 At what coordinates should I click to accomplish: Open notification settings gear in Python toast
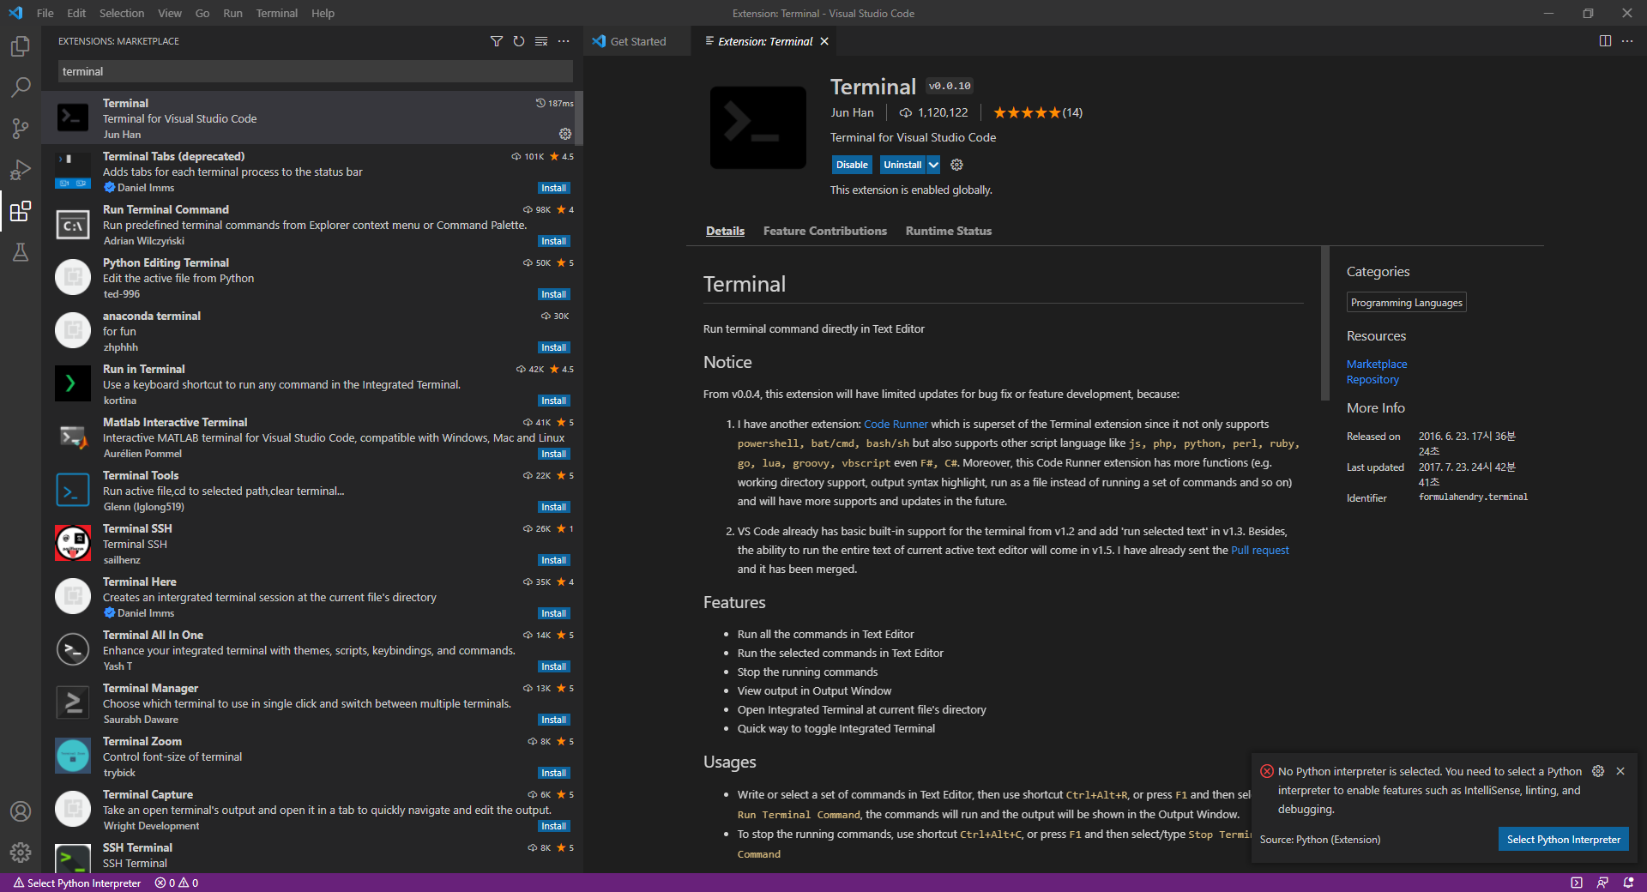tap(1598, 771)
